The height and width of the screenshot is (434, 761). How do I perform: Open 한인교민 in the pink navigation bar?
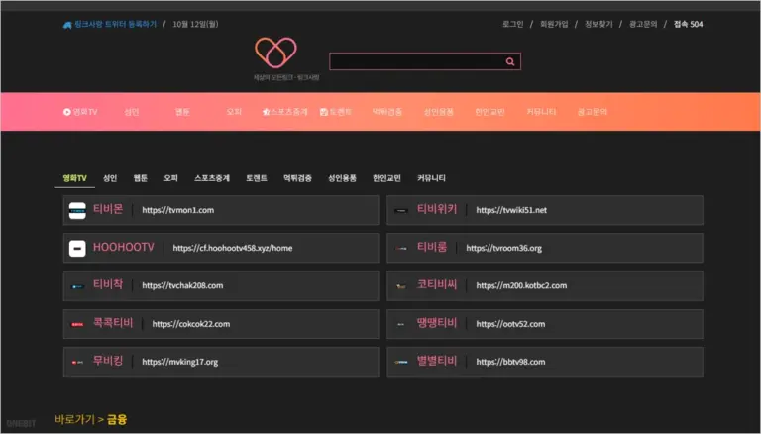pyautogui.click(x=489, y=112)
